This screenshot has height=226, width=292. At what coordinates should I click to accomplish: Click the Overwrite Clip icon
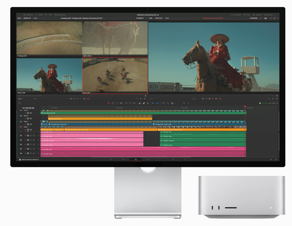(x=130, y=103)
